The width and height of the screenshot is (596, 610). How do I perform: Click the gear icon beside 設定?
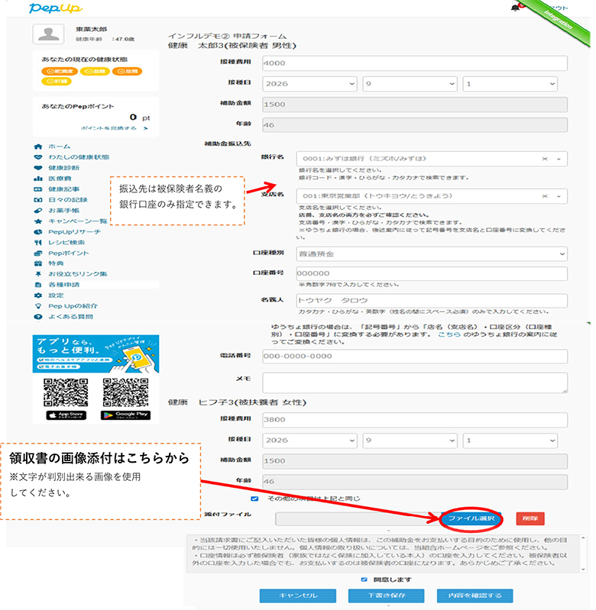(x=37, y=295)
